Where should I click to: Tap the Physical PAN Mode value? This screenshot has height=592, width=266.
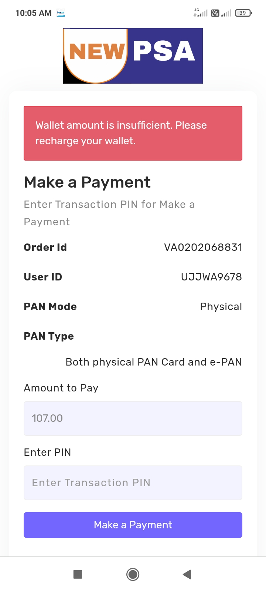tap(221, 306)
